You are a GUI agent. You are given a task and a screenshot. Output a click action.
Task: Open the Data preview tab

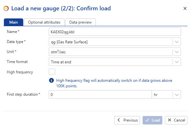tap(80, 22)
